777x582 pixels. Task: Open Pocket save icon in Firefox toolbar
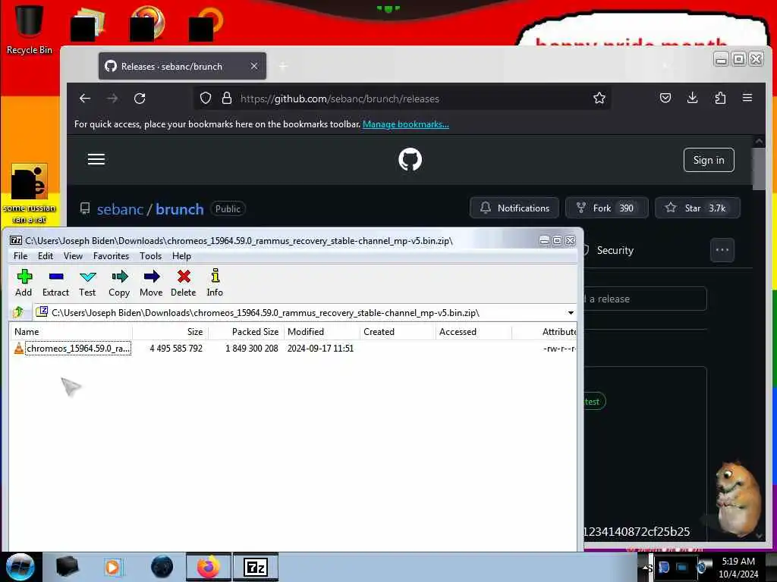(x=665, y=98)
